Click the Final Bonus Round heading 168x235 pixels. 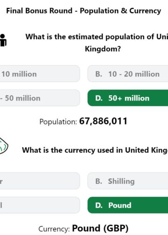(x=84, y=11)
